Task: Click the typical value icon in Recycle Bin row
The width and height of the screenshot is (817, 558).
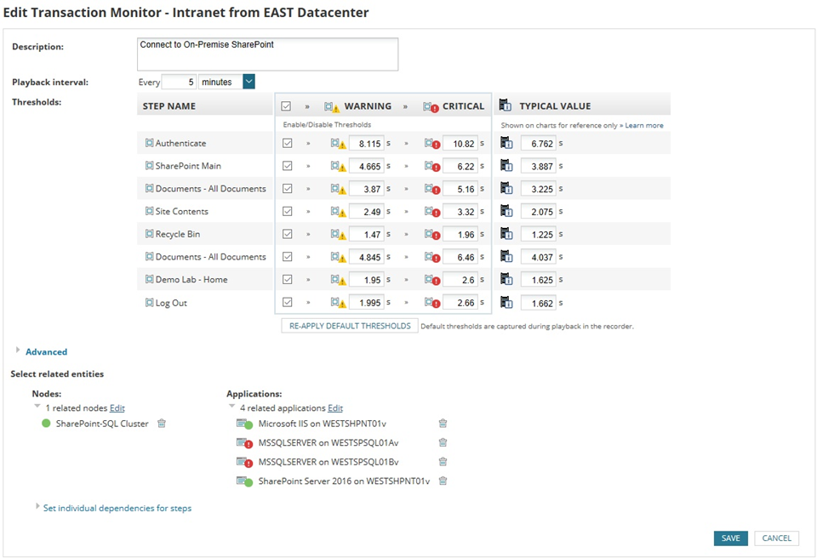Action: [x=506, y=234]
